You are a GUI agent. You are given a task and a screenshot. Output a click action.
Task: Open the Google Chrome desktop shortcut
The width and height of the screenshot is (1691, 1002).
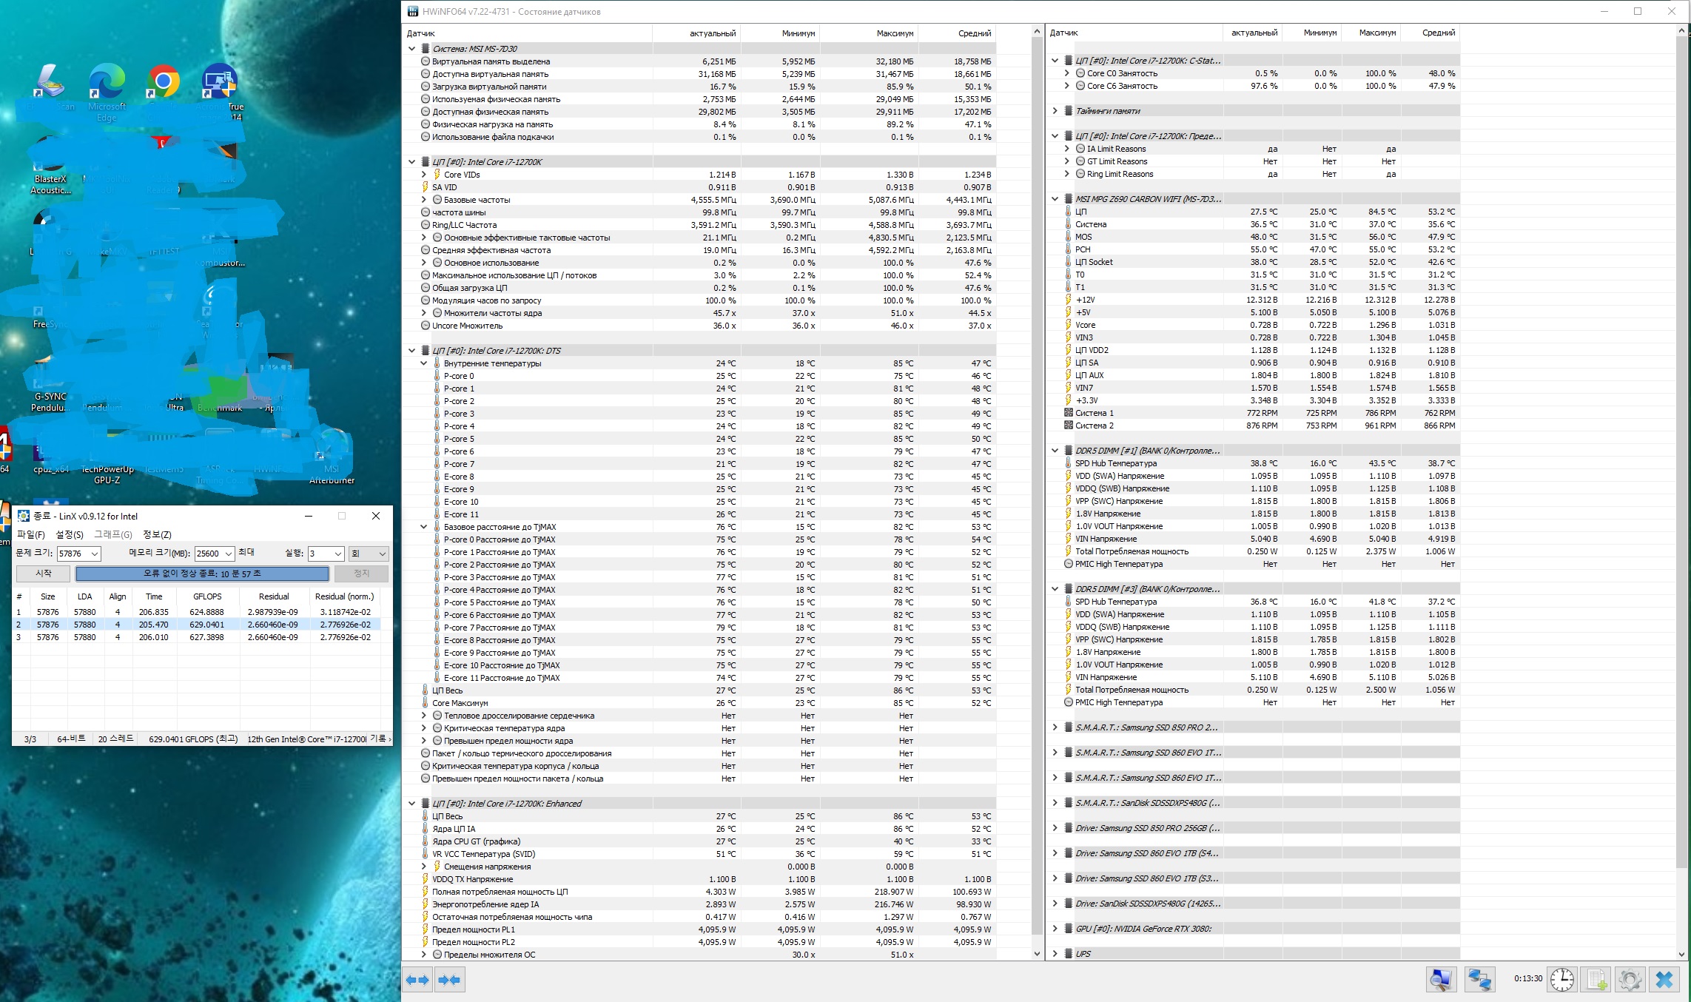click(x=164, y=83)
